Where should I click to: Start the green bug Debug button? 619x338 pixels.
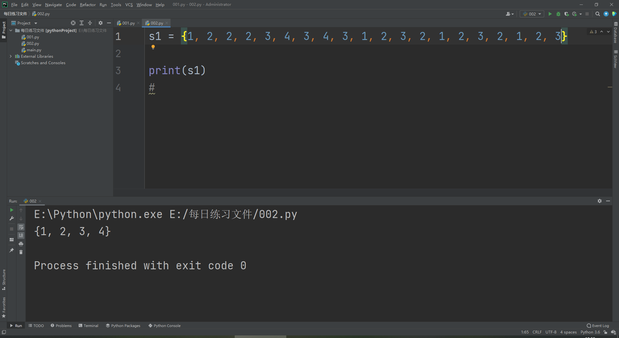point(558,14)
